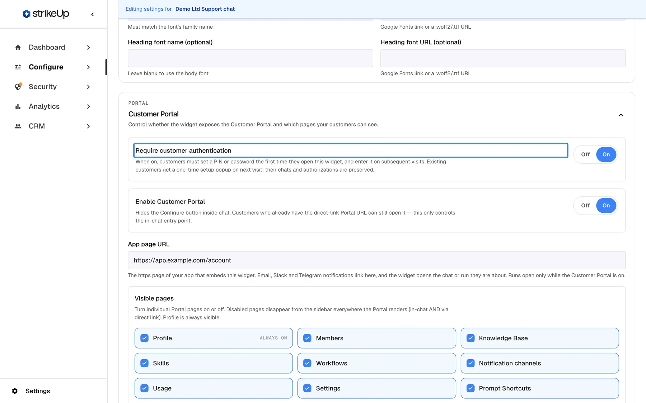
Task: Uncheck the Members page checkbox
Action: click(x=307, y=338)
